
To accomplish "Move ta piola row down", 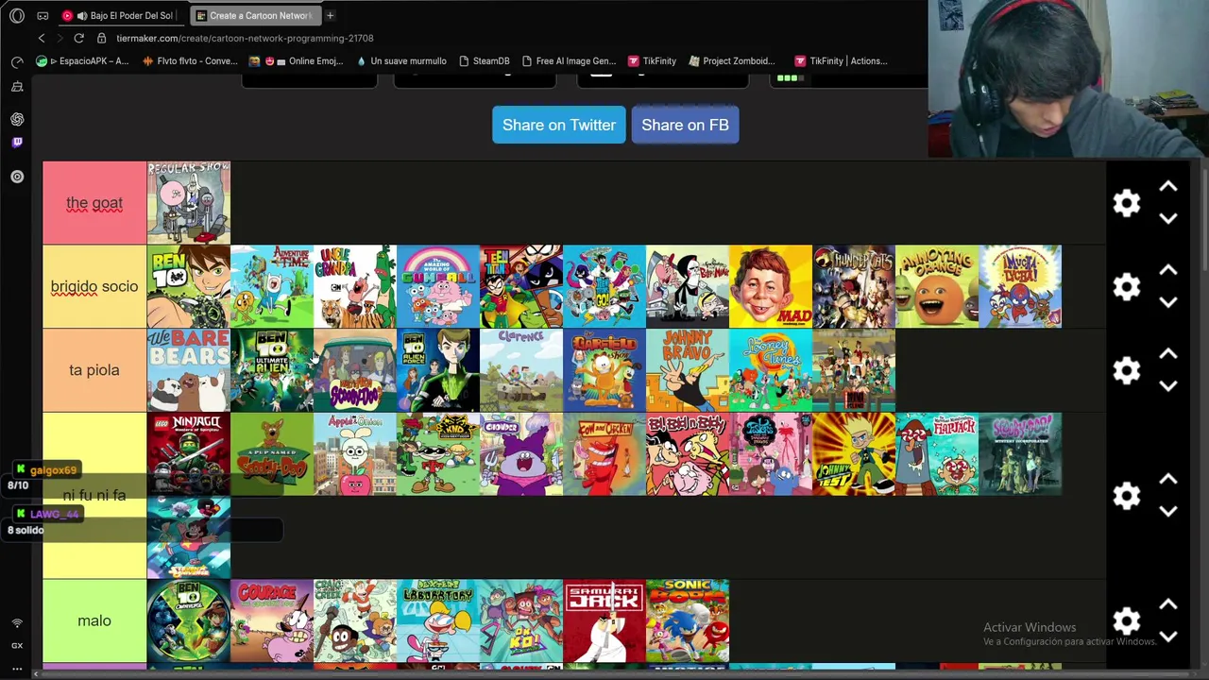I will (x=1168, y=386).
